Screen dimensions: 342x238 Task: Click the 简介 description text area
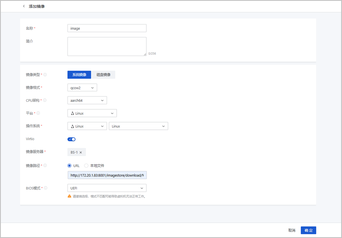pyautogui.click(x=107, y=46)
